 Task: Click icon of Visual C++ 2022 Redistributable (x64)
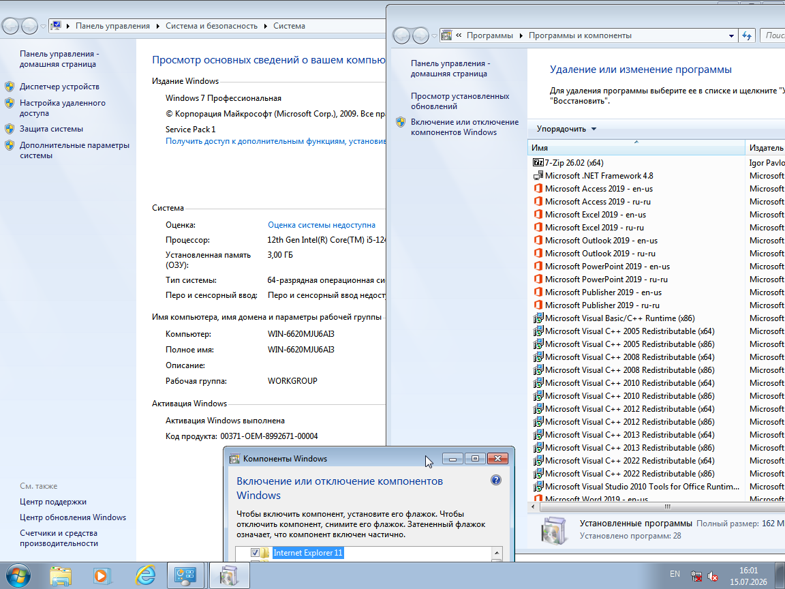click(x=538, y=460)
